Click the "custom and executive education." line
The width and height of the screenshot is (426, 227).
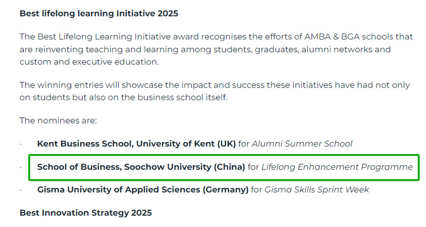coord(89,62)
